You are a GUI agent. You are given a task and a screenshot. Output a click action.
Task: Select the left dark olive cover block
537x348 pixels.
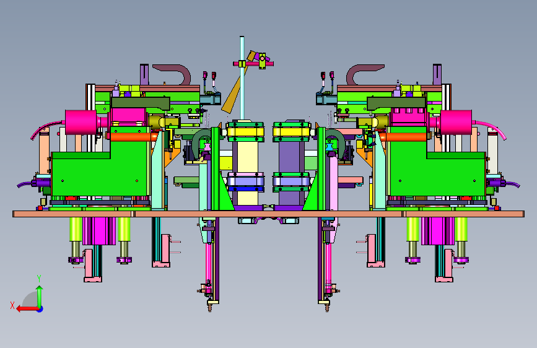[141, 102]
